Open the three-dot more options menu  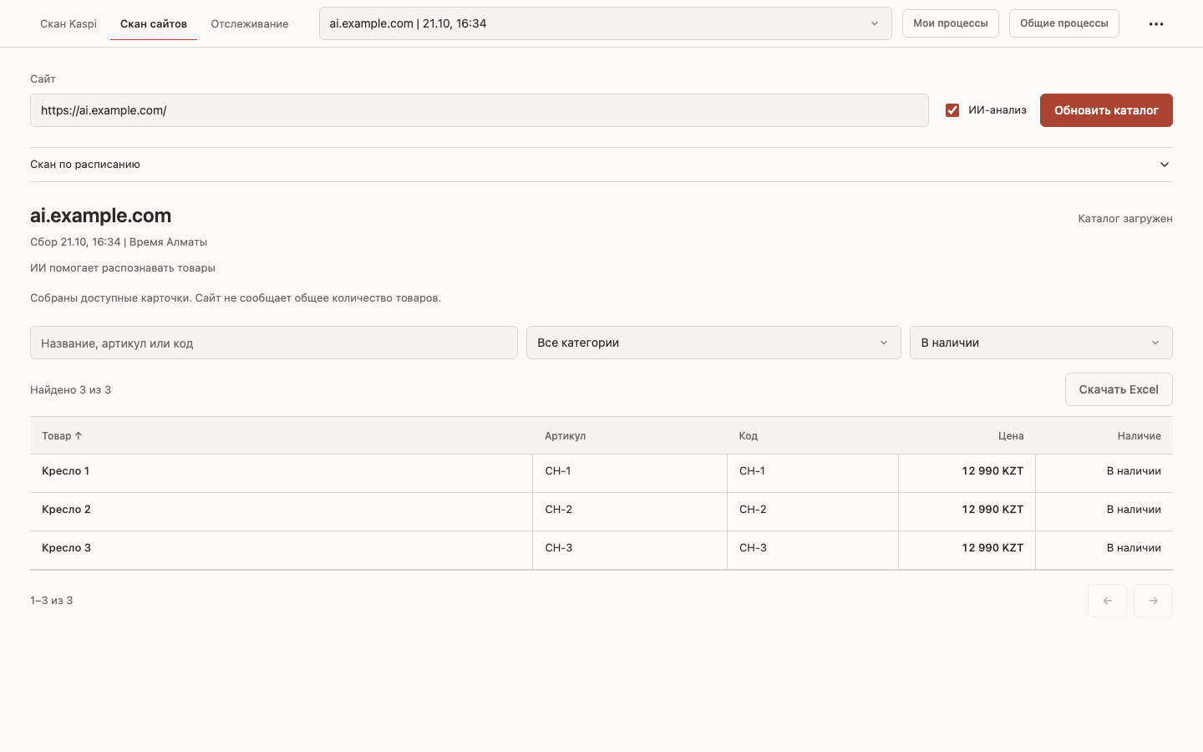(1156, 24)
